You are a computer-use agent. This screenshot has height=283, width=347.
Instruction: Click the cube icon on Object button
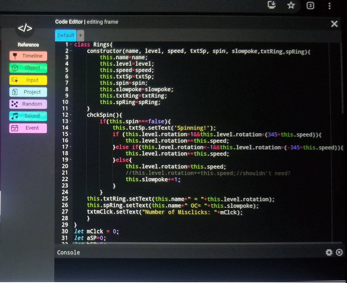[x=15, y=68]
